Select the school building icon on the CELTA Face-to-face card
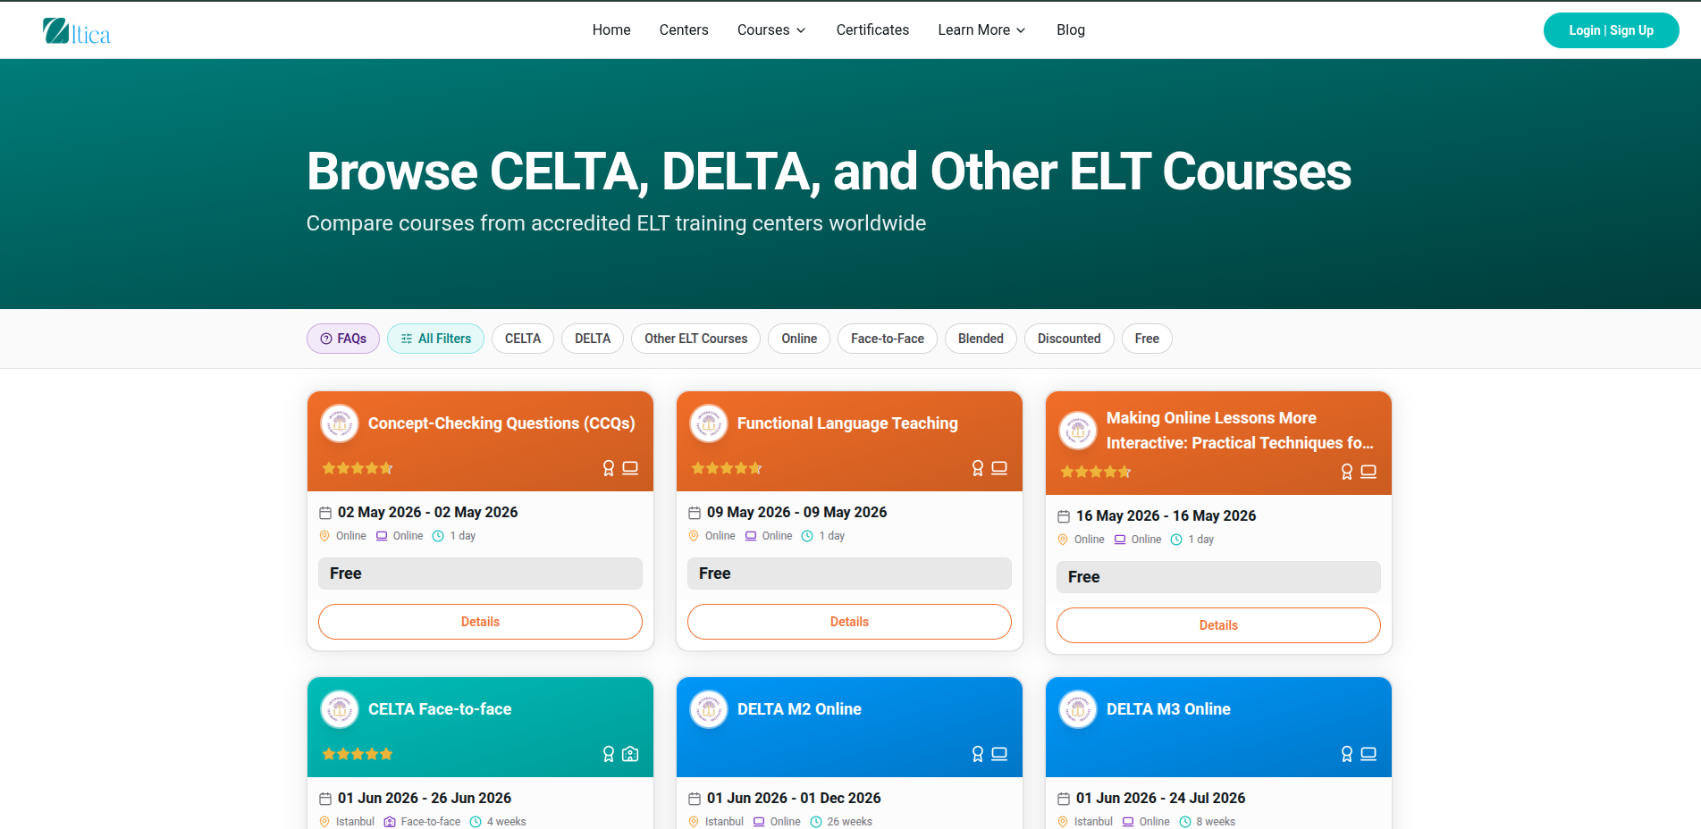This screenshot has width=1701, height=829. pyautogui.click(x=630, y=754)
